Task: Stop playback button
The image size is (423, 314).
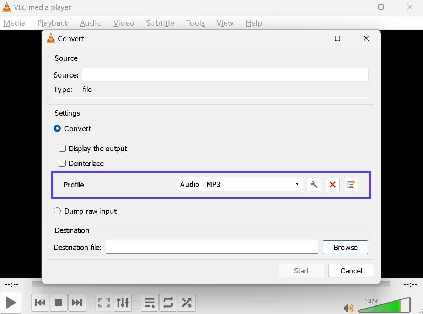Action: [59, 302]
